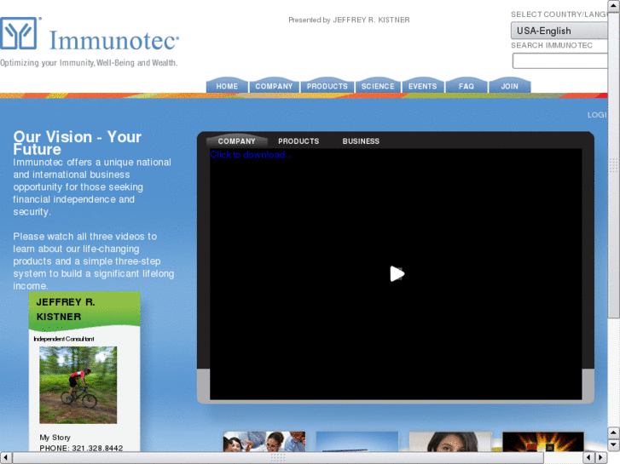The width and height of the screenshot is (620, 464).
Task: Expand the USA-English country language dropdown
Action: coord(559,31)
